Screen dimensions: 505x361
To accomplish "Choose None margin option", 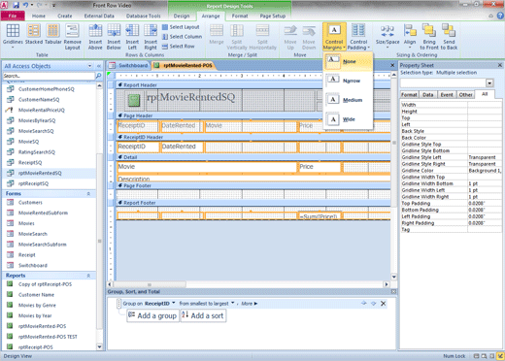I will (x=348, y=61).
